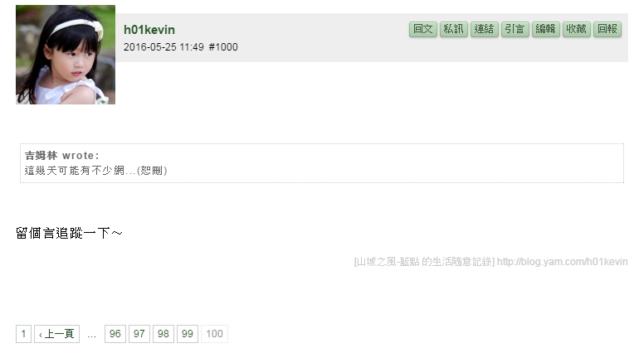Go to previous page 上一頁
Screen dimensions: 639x353
(x=56, y=334)
